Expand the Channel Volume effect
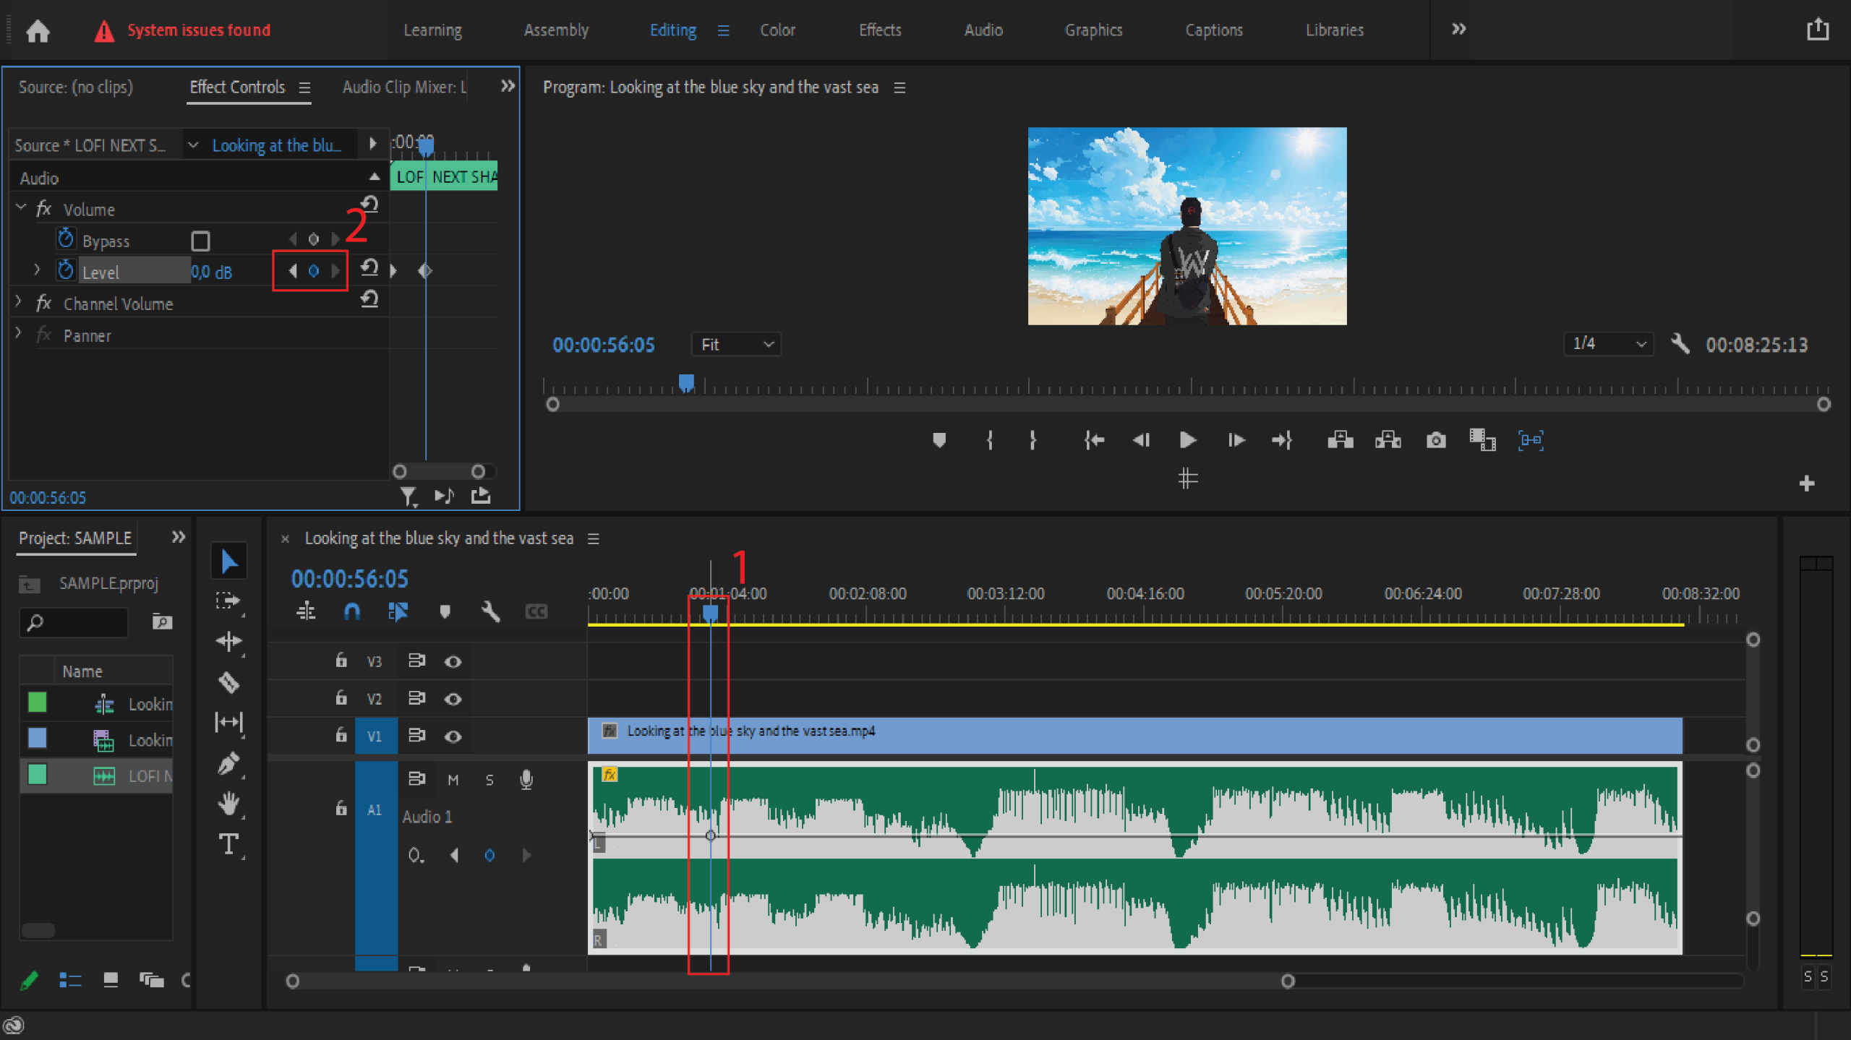Image resolution: width=1851 pixels, height=1040 pixels. point(20,303)
